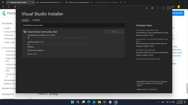Go back in the Edge browser
188x105 pixels.
3,7
